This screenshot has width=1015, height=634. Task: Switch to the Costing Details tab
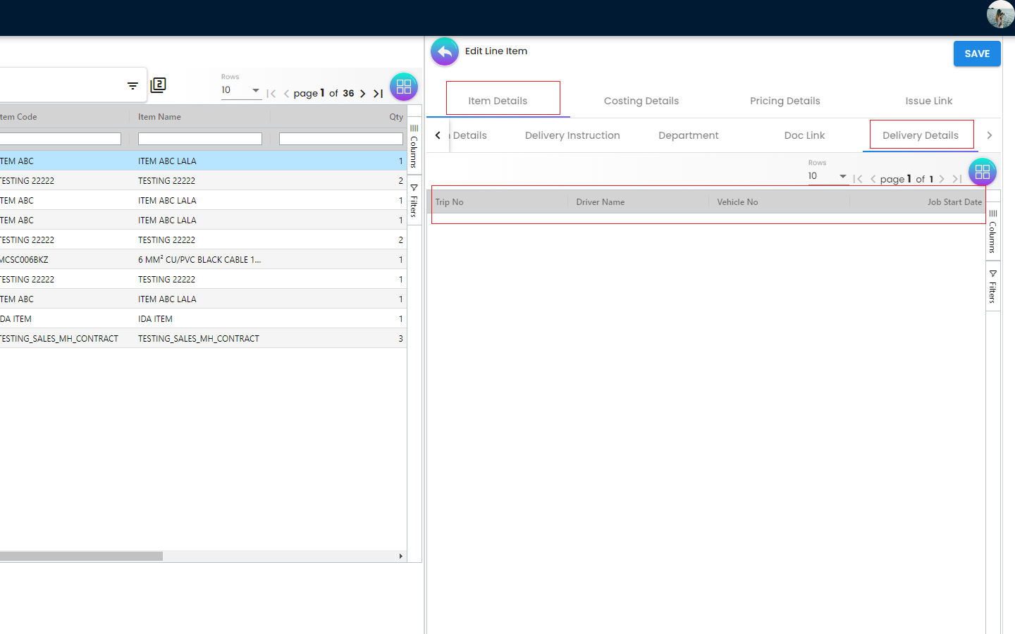641,101
